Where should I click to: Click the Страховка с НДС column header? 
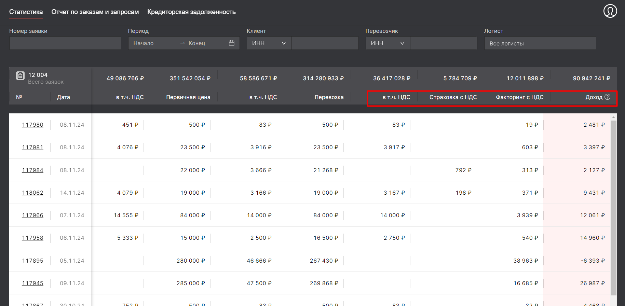tap(453, 97)
